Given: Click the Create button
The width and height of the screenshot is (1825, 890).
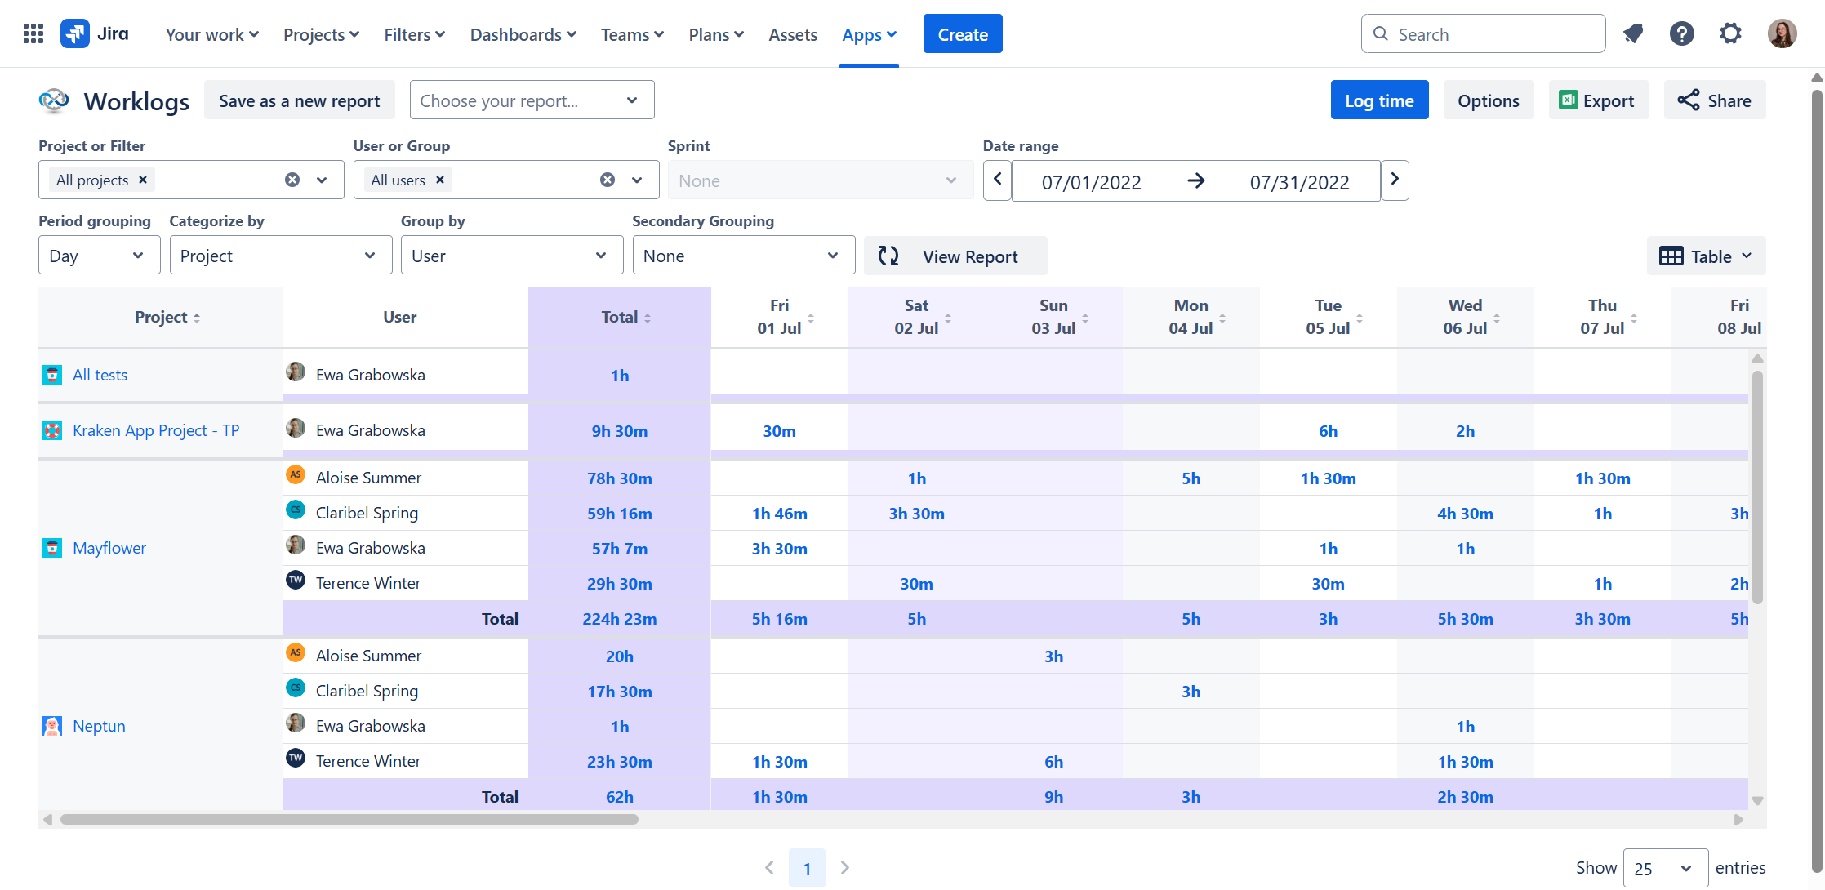Looking at the screenshot, I should [963, 34].
